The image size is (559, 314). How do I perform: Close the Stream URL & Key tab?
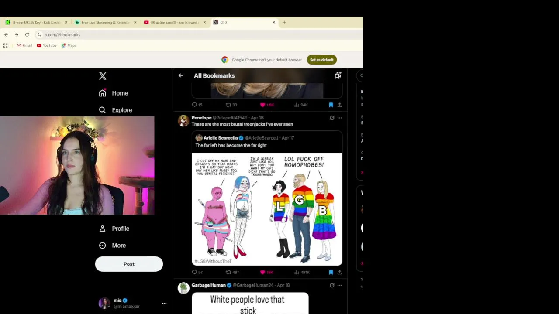(x=66, y=22)
